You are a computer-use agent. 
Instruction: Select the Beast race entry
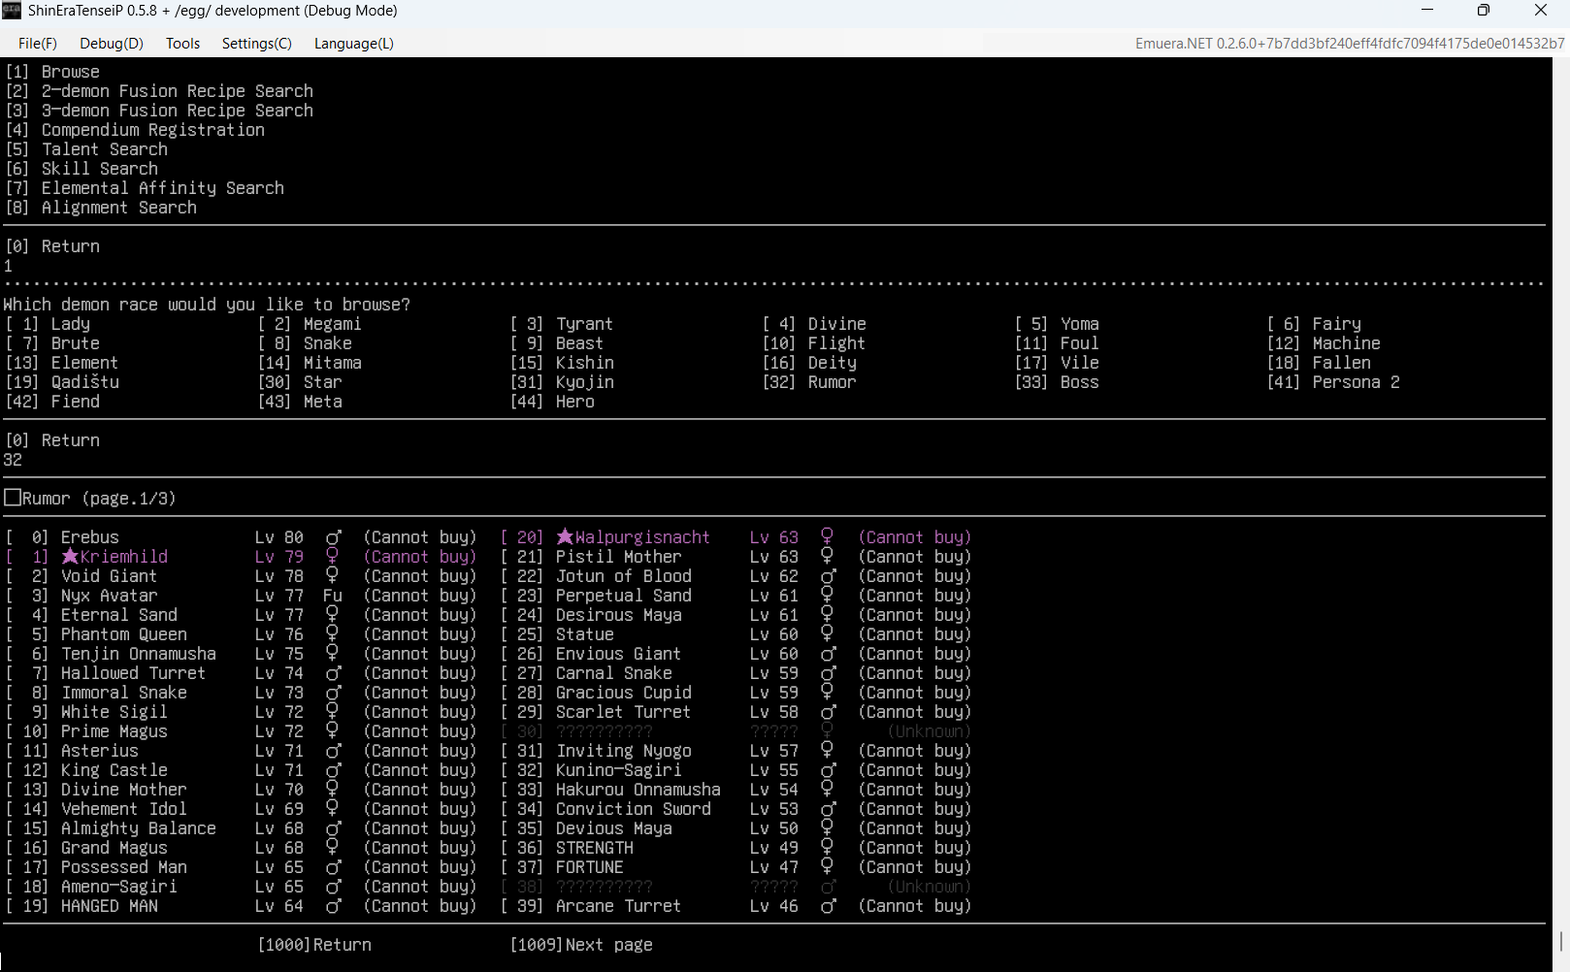pos(557,343)
